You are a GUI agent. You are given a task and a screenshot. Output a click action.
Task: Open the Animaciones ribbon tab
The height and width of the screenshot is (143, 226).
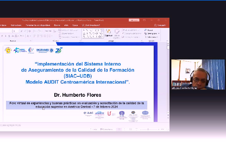tap(16, 25)
